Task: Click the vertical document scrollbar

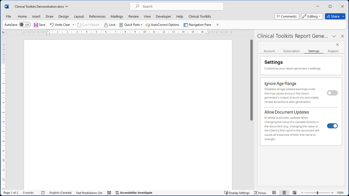Action: tap(251, 80)
